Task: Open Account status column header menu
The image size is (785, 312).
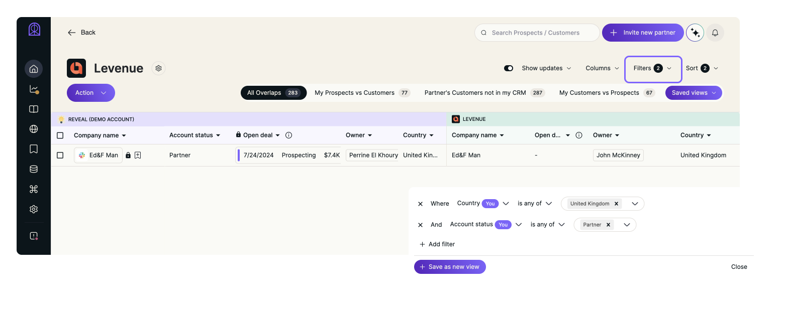Action: (194, 135)
